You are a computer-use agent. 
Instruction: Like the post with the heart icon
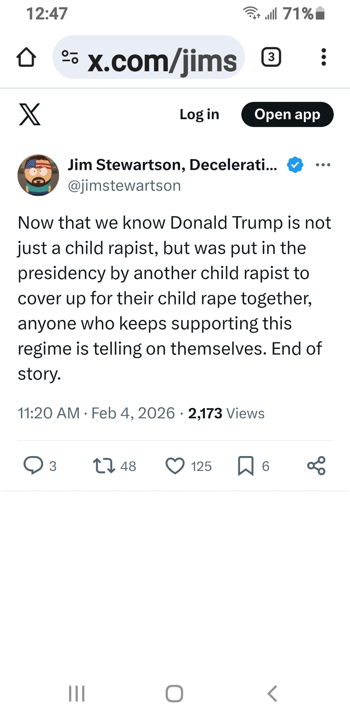tap(175, 465)
